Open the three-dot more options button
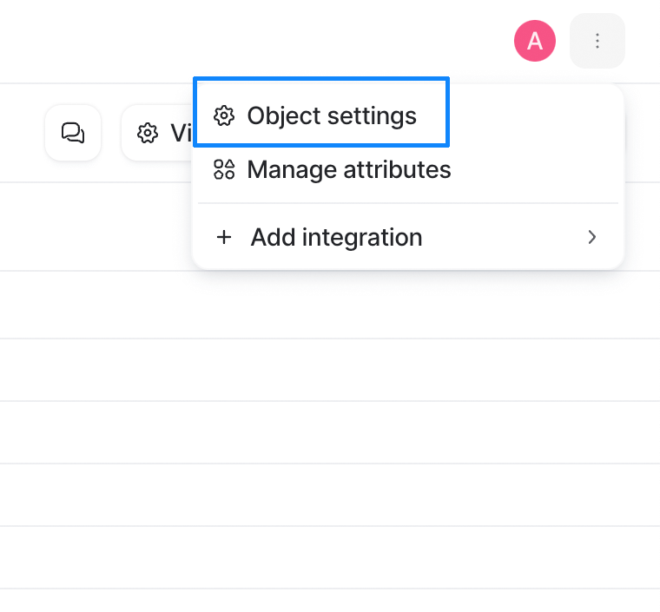This screenshot has width=660, height=612. 597,41
